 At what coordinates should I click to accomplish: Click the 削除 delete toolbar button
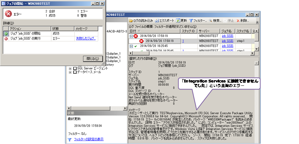(x=242, y=21)
